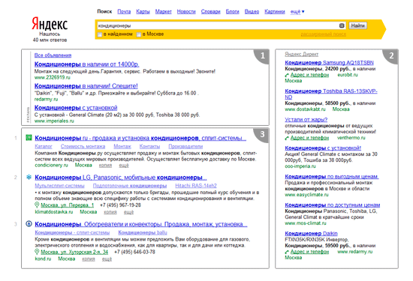Click 'www.easyclimate.ru' green URL text

pyautogui.click(x=306, y=195)
